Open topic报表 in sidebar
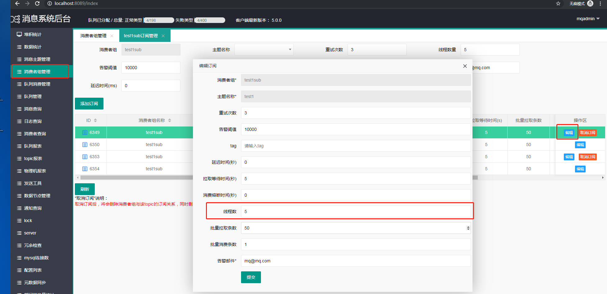Image resolution: width=607 pixels, height=294 pixels. [x=42, y=158]
